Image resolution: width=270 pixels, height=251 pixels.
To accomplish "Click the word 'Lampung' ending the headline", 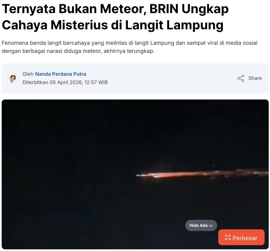I will (195, 25).
